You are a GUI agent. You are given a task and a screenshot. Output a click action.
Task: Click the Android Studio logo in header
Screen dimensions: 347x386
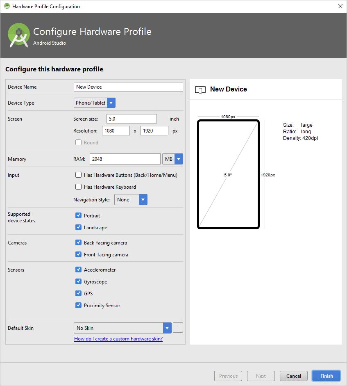coord(19,35)
